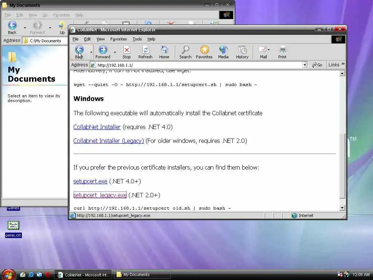The width and height of the screenshot is (373, 280).
Task: Open Forward dropdown arrow in My Documents
Action: tap(50, 28)
